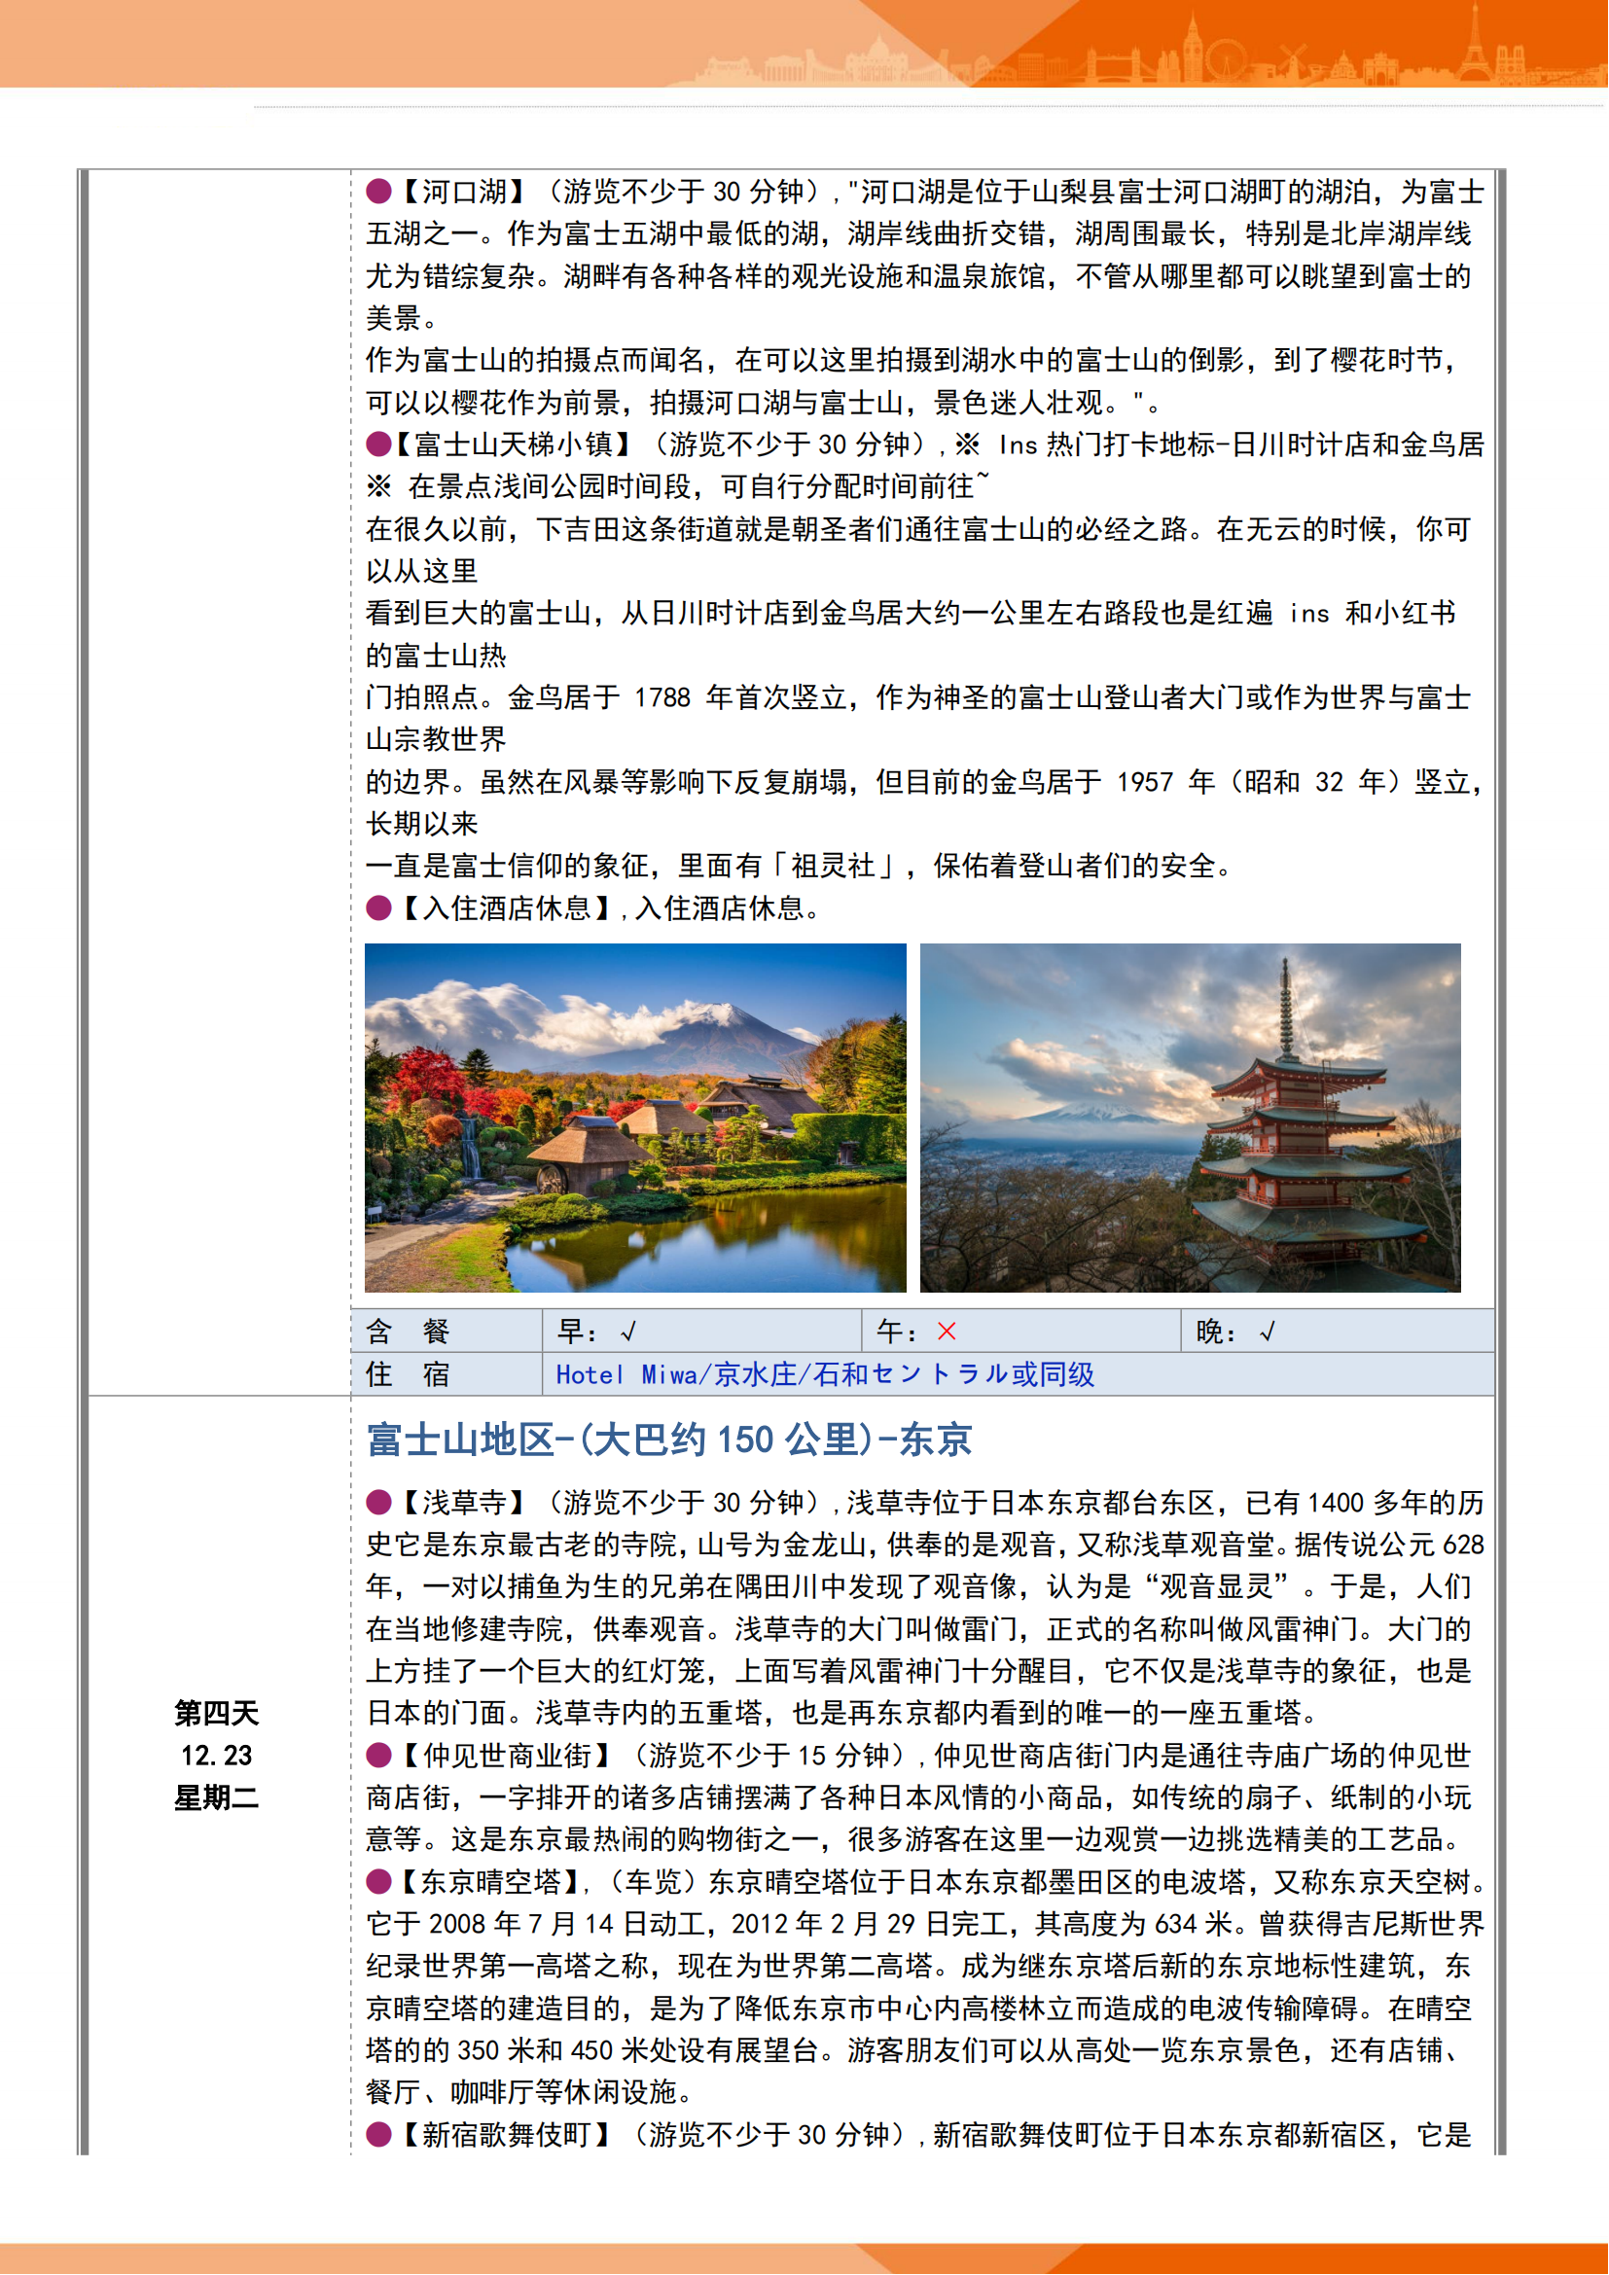Click the dinner (晚) check mark
Image resolution: width=1609 pixels, height=2275 pixels.
tap(1267, 1332)
